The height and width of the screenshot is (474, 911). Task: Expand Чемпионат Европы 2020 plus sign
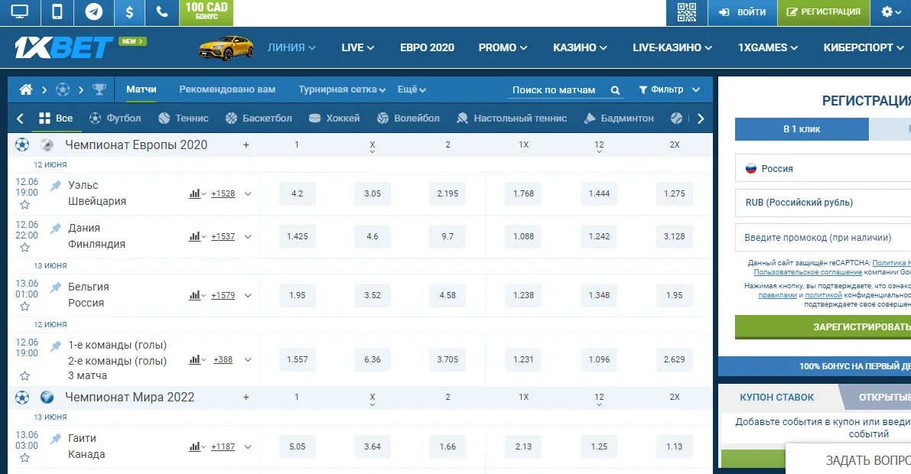point(246,145)
